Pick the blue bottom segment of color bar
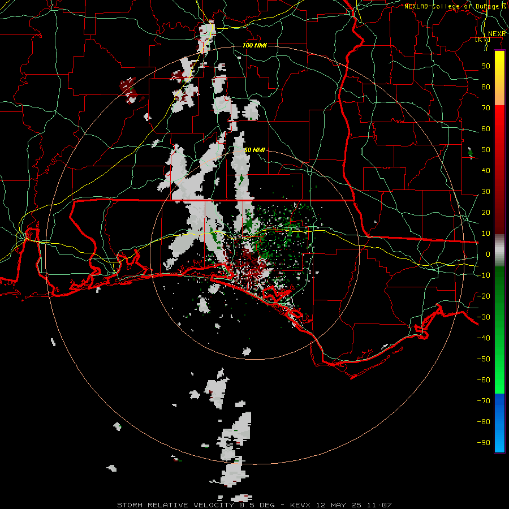The image size is (509, 509). (x=499, y=423)
